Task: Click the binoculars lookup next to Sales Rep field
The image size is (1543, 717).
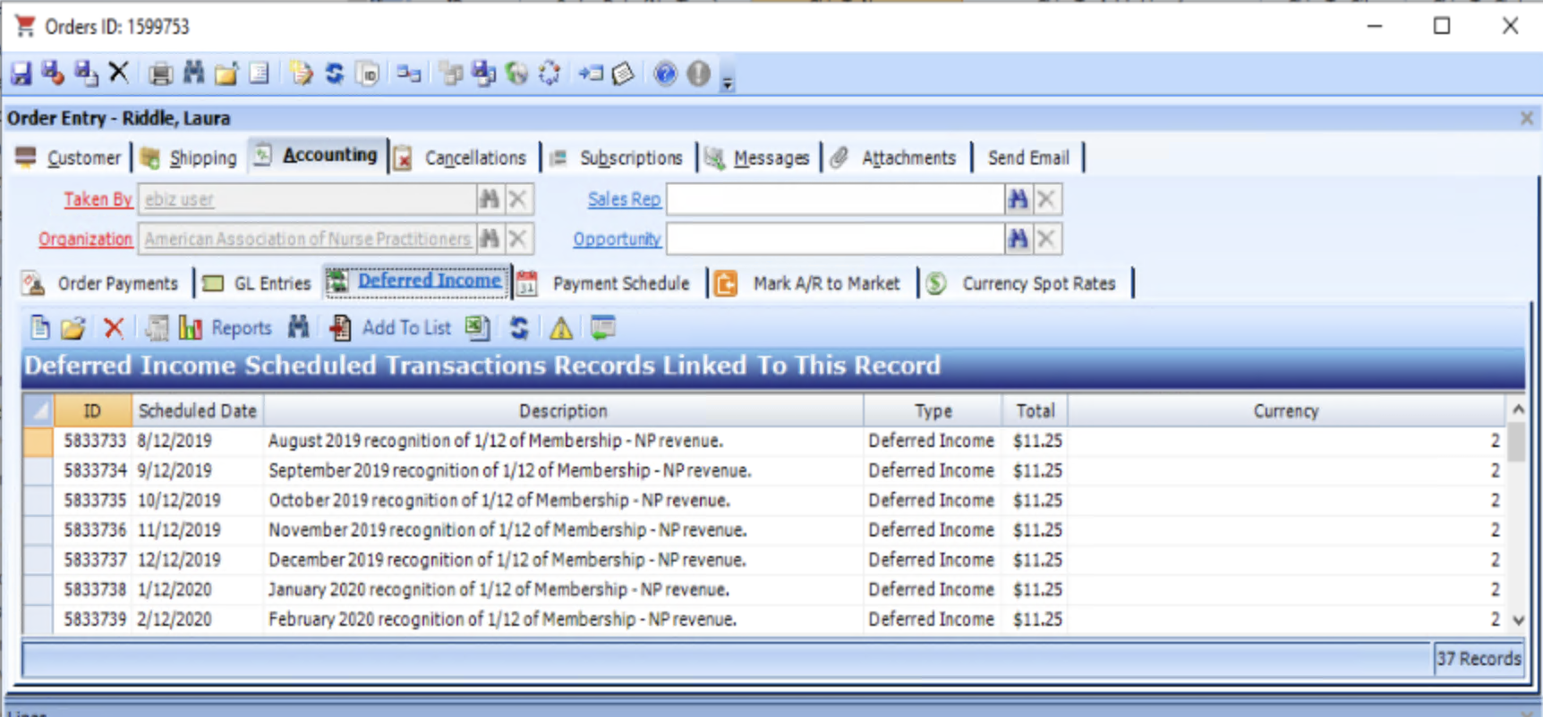Action: click(1018, 199)
